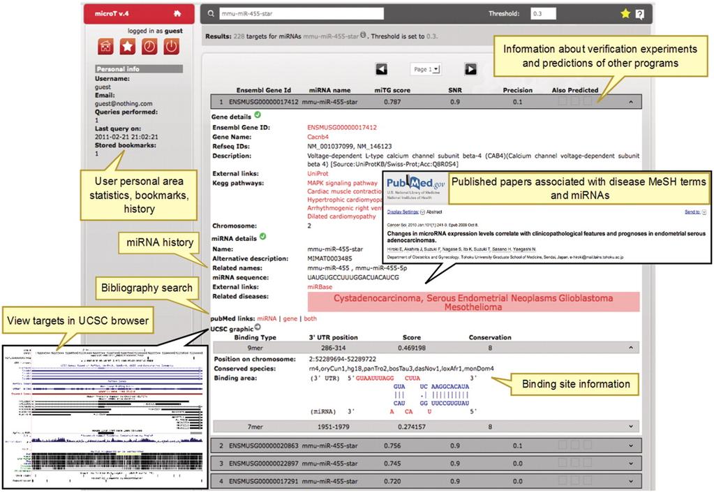The image size is (714, 493).
Task: Click the Threshold value field
Action: [x=543, y=14]
